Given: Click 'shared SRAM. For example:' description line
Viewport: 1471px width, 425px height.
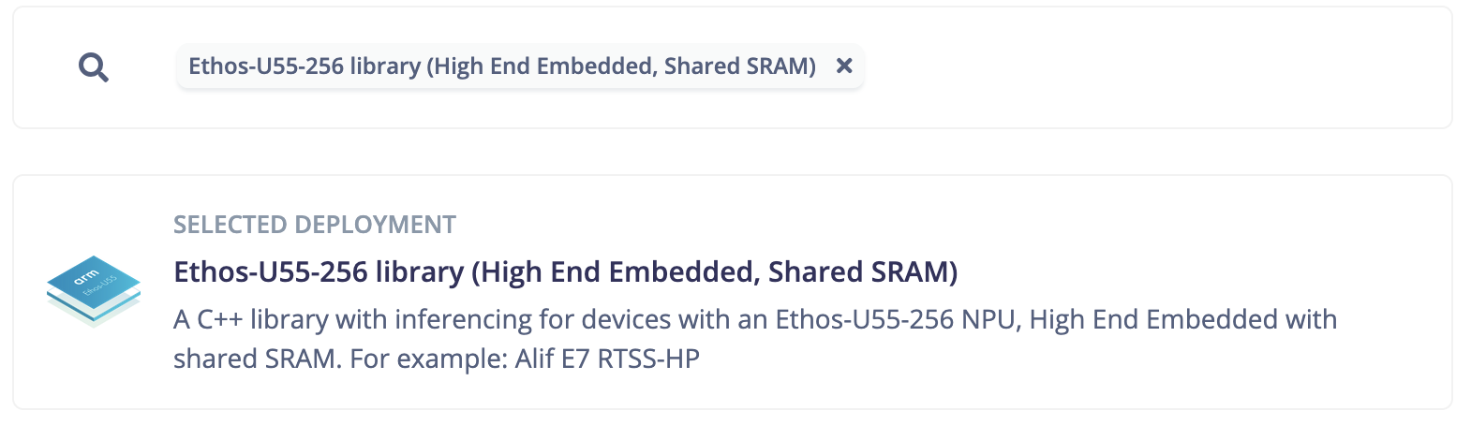Looking at the screenshot, I should (340, 359).
